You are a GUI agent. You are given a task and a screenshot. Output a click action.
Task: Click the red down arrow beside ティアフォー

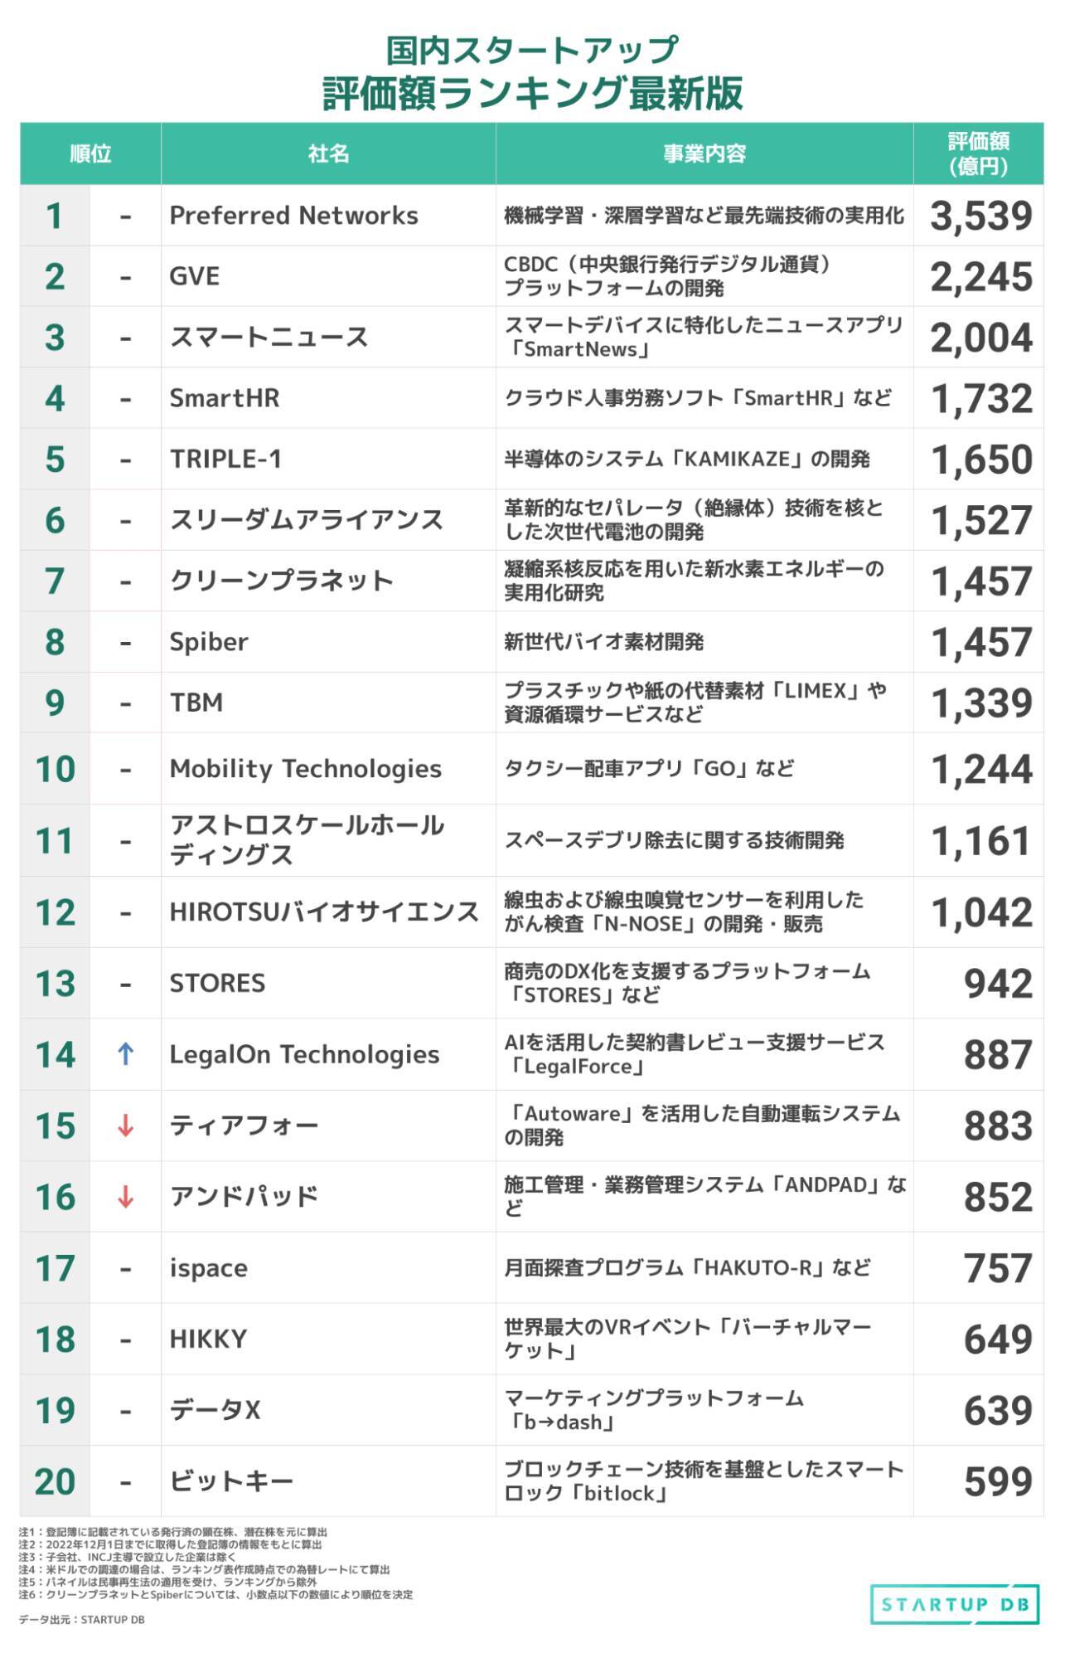pyautogui.click(x=126, y=1126)
